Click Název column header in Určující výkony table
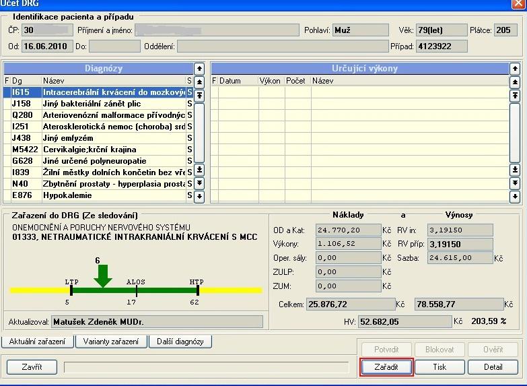Image resolution: width=527 pixels, height=386 pixels. (410, 81)
